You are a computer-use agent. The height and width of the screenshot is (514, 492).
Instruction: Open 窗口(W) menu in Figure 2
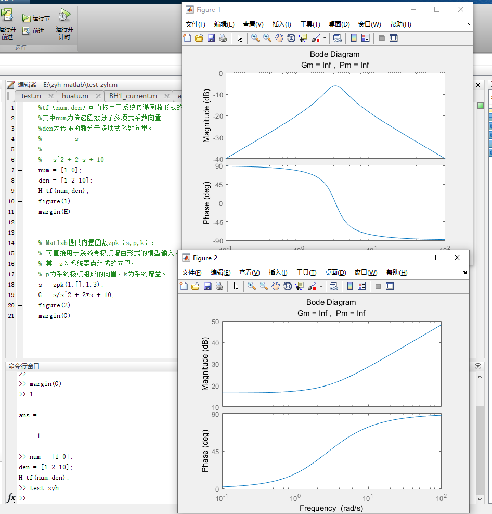(x=366, y=273)
